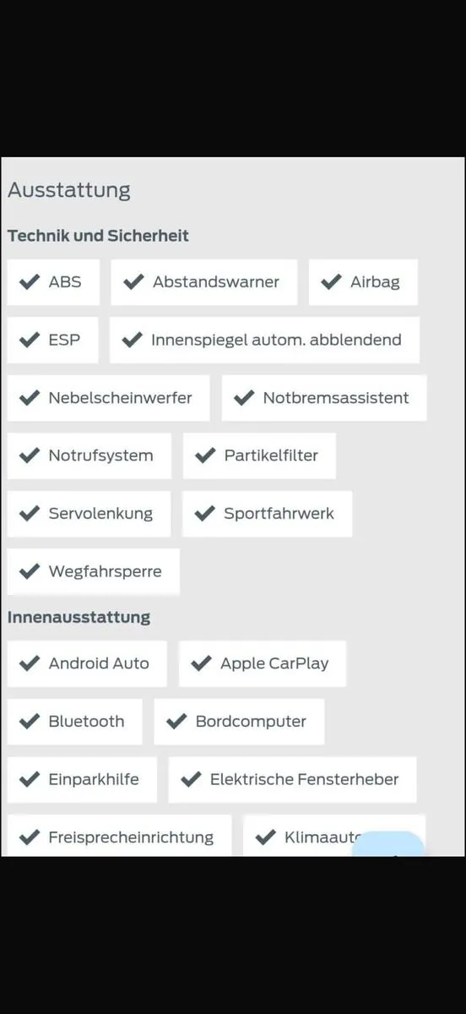Select the Freisprecheinrichtung chip
466x1014 pixels.
coord(119,836)
